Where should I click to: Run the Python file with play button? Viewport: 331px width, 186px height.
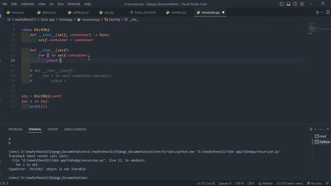(317, 12)
